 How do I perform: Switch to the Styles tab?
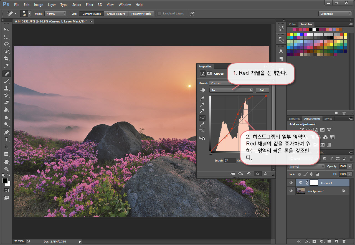click(x=328, y=119)
